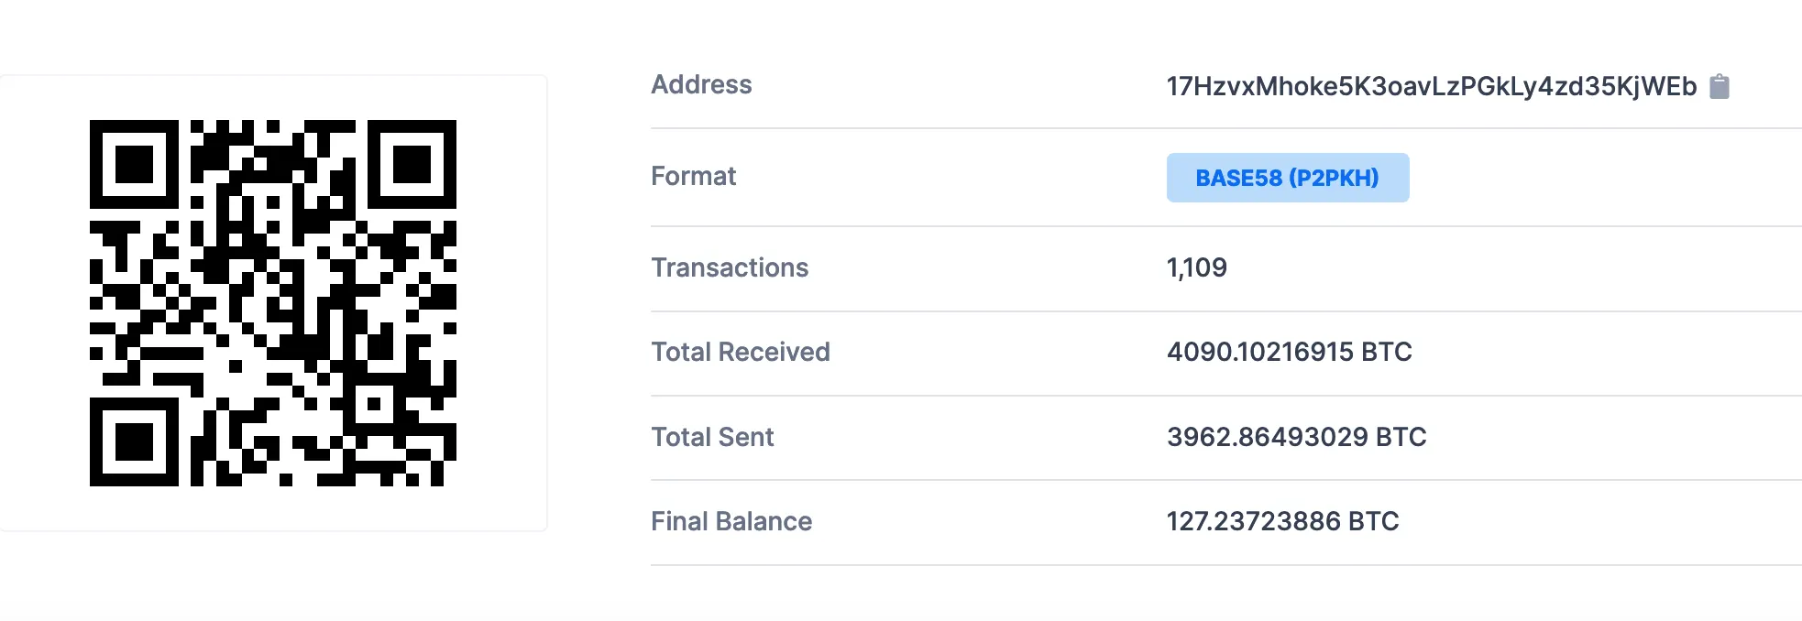Select the Bitcoin address text 17HzvxMhoke5K3oavLzPGkLy4zd35KjWEb
1802x621 pixels.
(1432, 86)
